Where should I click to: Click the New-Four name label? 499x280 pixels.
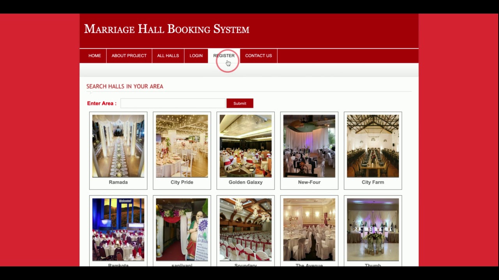click(x=309, y=182)
